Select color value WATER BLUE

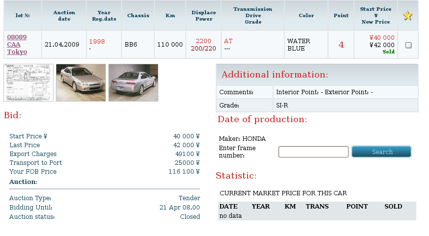point(299,45)
